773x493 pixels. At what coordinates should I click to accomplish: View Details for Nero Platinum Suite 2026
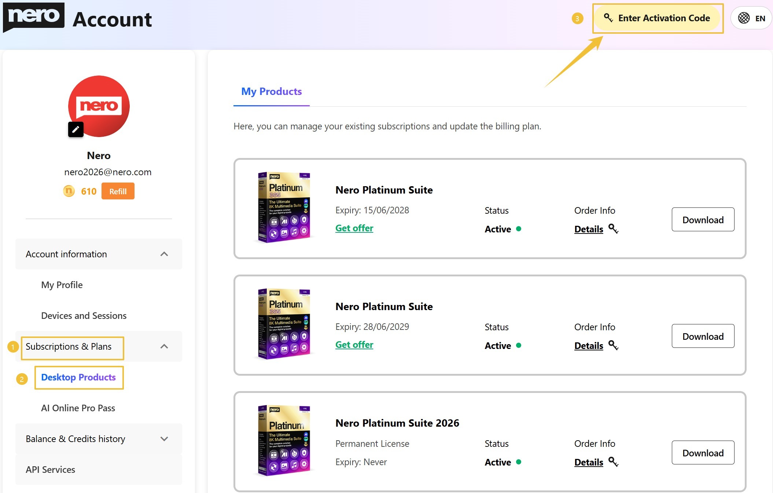589,462
